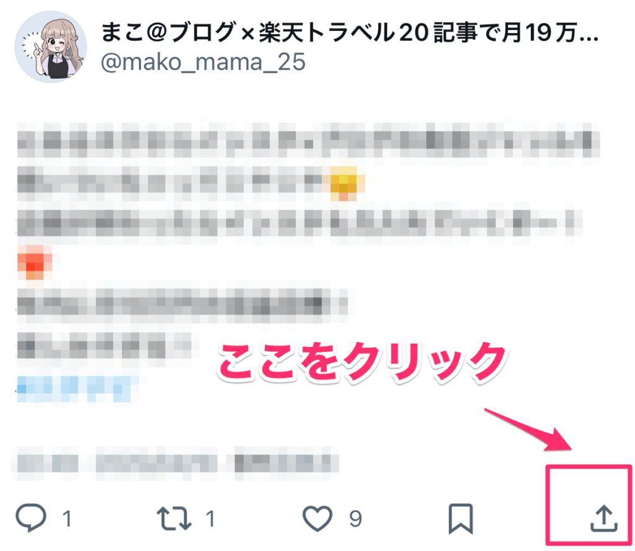Click the like count 9
The width and height of the screenshot is (635, 551).
point(355,519)
